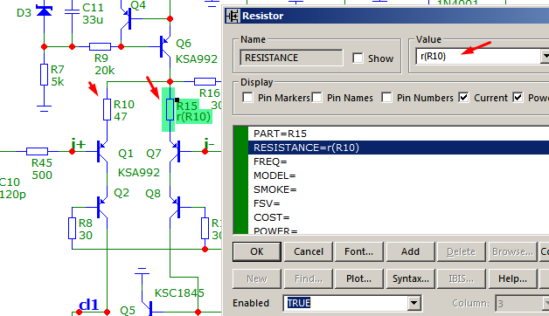Uncheck the Current display checkbox

click(463, 98)
